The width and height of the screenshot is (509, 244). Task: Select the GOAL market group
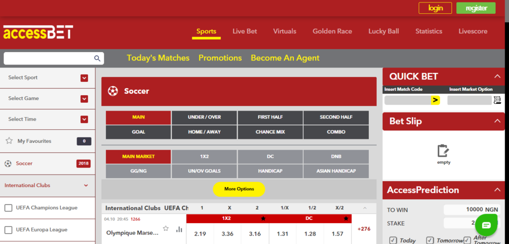(x=138, y=132)
